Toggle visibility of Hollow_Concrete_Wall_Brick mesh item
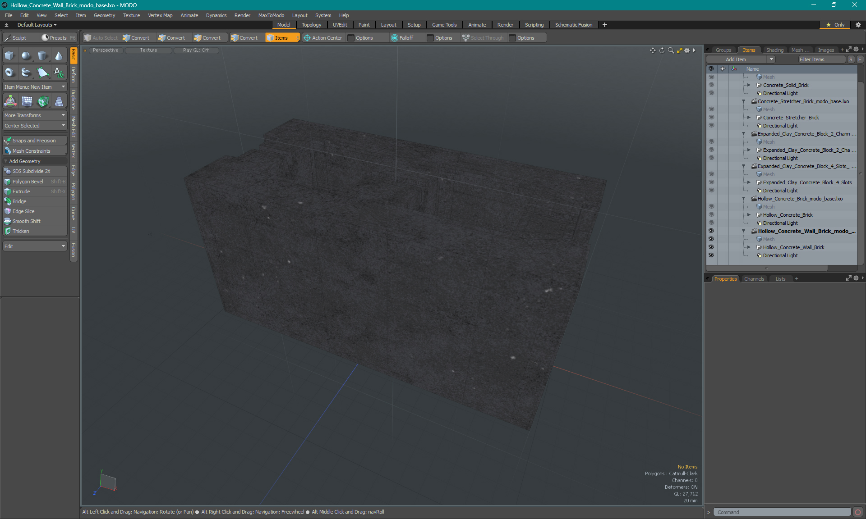 711,247
